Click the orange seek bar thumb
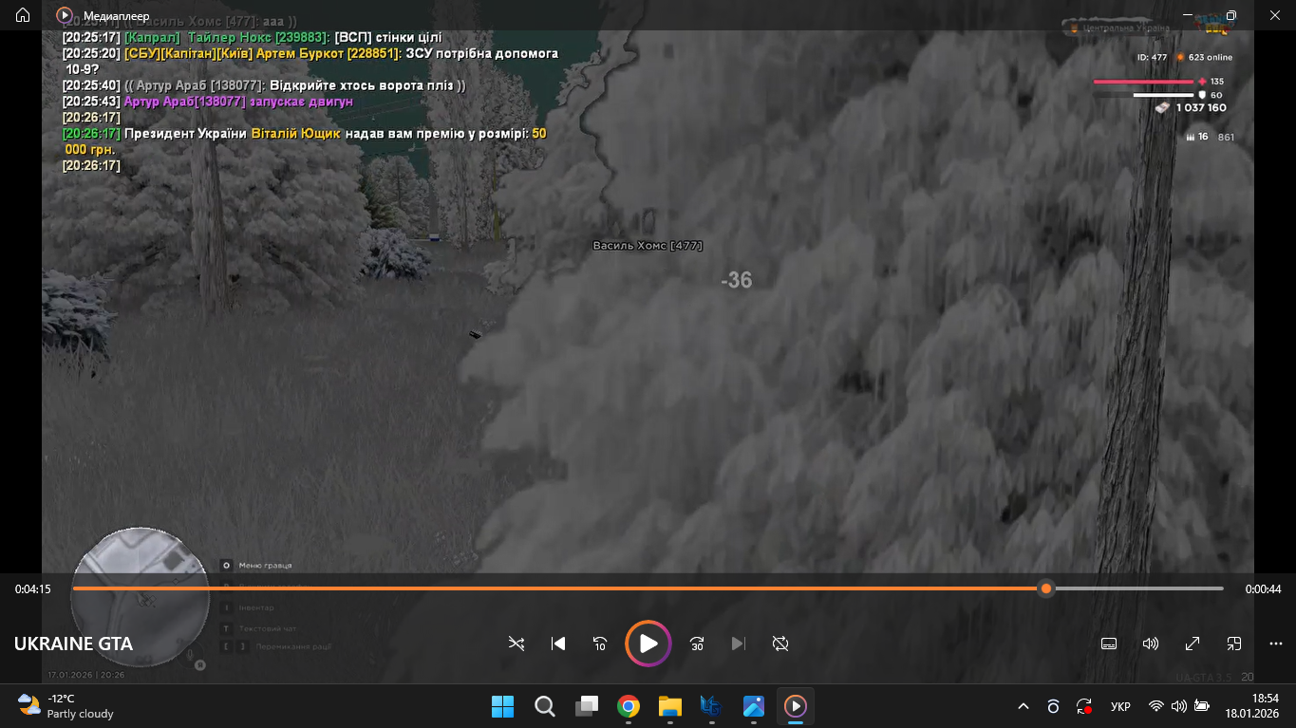 pos(1046,588)
